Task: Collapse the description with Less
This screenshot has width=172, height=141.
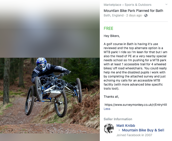Action: pyautogui.click(x=107, y=109)
